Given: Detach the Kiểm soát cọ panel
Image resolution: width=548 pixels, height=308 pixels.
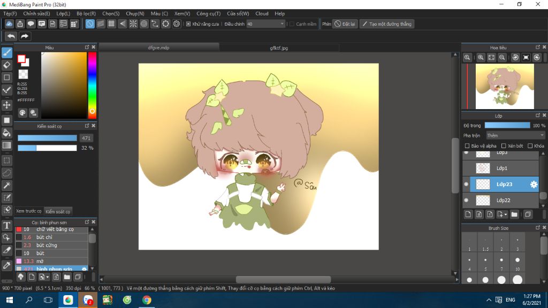Looking at the screenshot, I should pos(87,126).
